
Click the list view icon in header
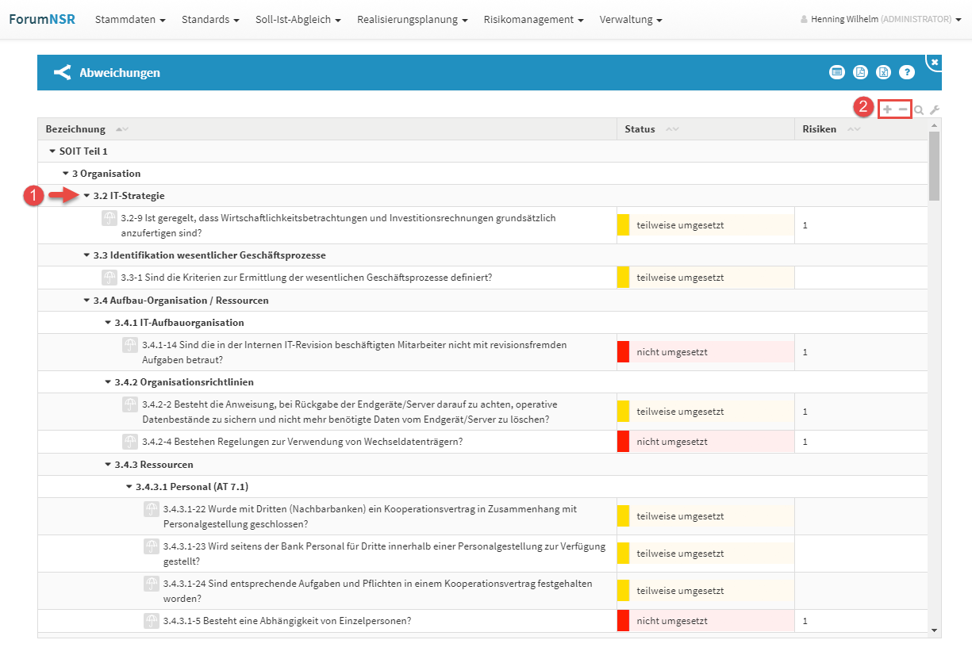point(836,72)
